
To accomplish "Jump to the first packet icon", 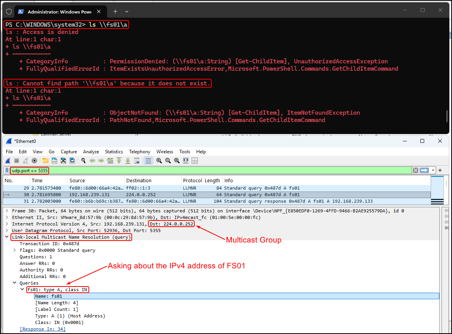I will (x=119, y=161).
